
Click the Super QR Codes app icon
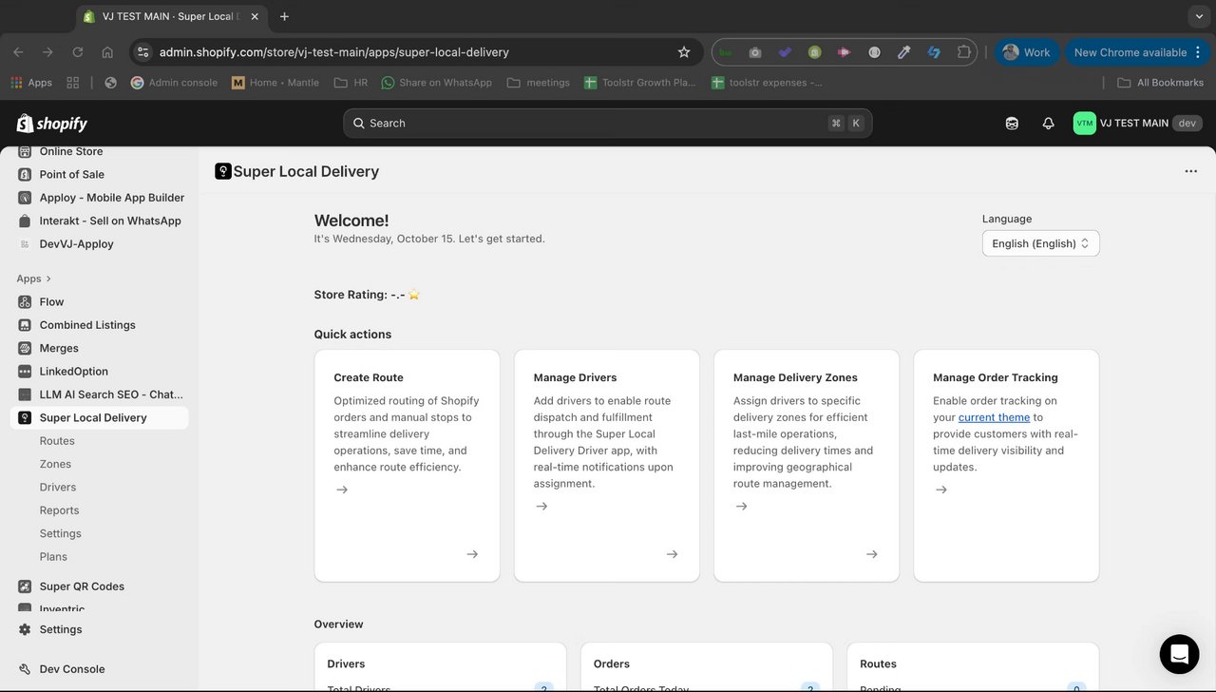[25, 586]
